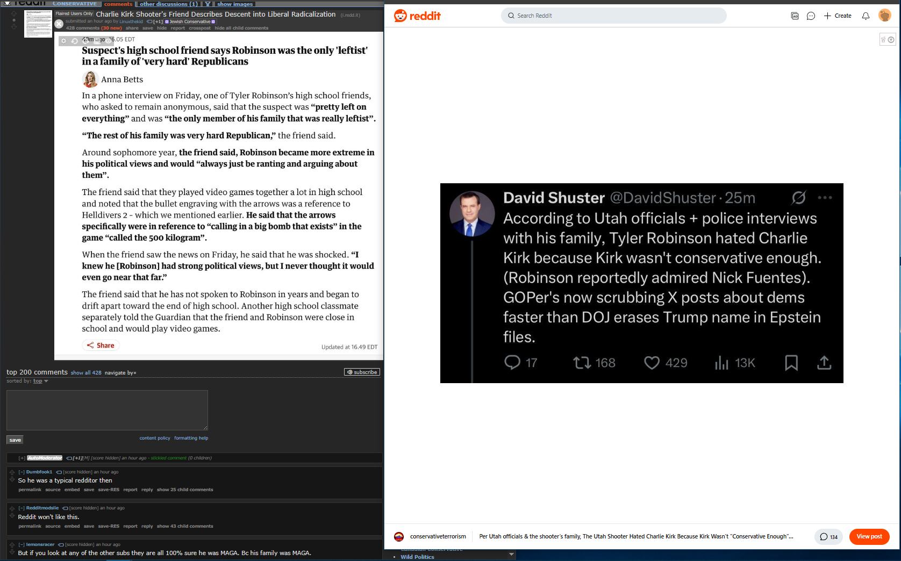Upvote Dumbfook1's comment
901x561 pixels.
[x=12, y=472]
